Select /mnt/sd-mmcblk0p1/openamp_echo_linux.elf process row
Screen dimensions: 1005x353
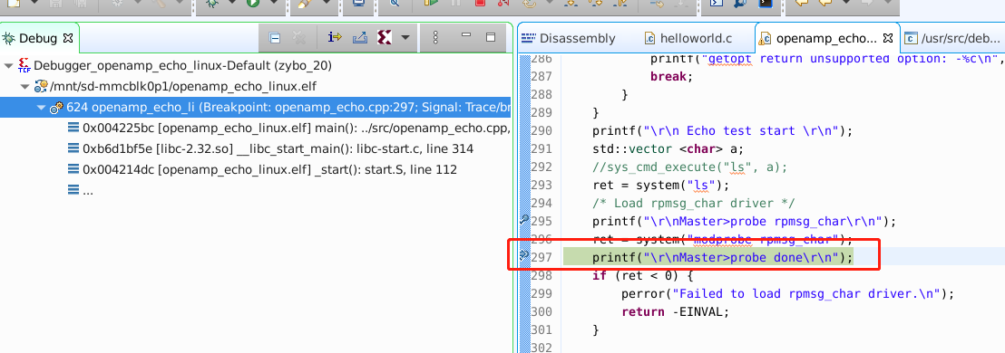(182, 86)
